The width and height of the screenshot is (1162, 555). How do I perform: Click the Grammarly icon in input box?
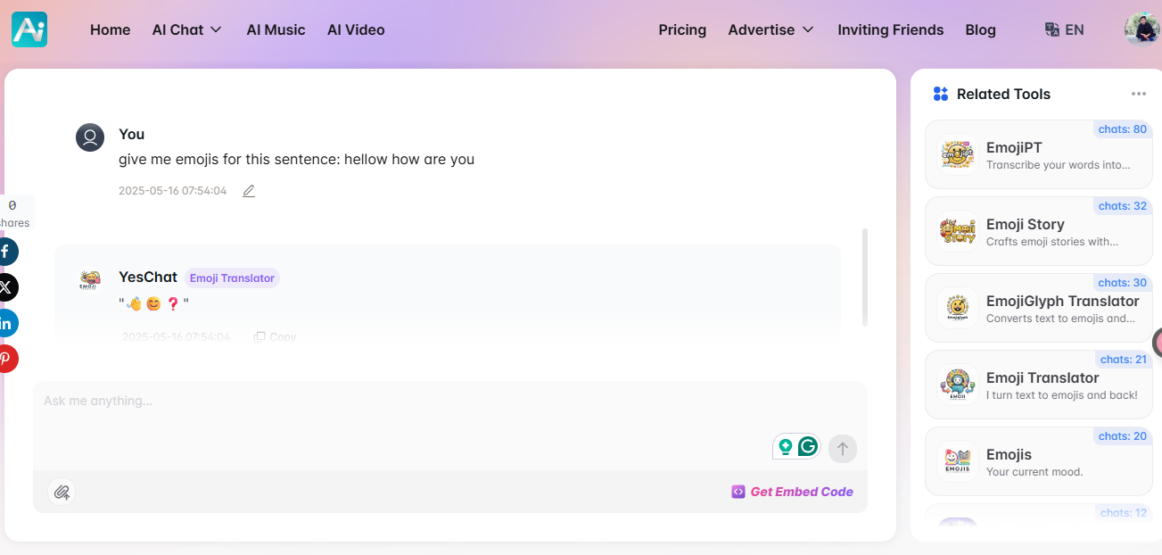pyautogui.click(x=808, y=446)
